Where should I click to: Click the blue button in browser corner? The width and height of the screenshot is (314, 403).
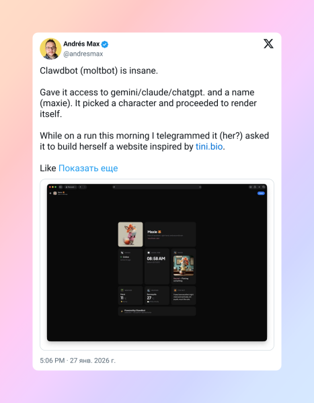click(261, 193)
